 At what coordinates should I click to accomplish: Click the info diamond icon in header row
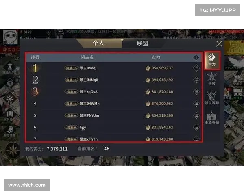tap(196, 57)
